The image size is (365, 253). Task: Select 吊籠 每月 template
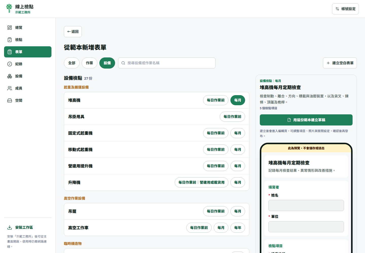coord(238,211)
